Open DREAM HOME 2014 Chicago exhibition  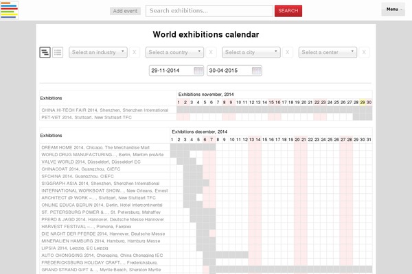pyautogui.click(x=95, y=147)
